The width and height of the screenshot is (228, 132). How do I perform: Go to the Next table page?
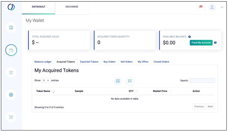point(210,106)
